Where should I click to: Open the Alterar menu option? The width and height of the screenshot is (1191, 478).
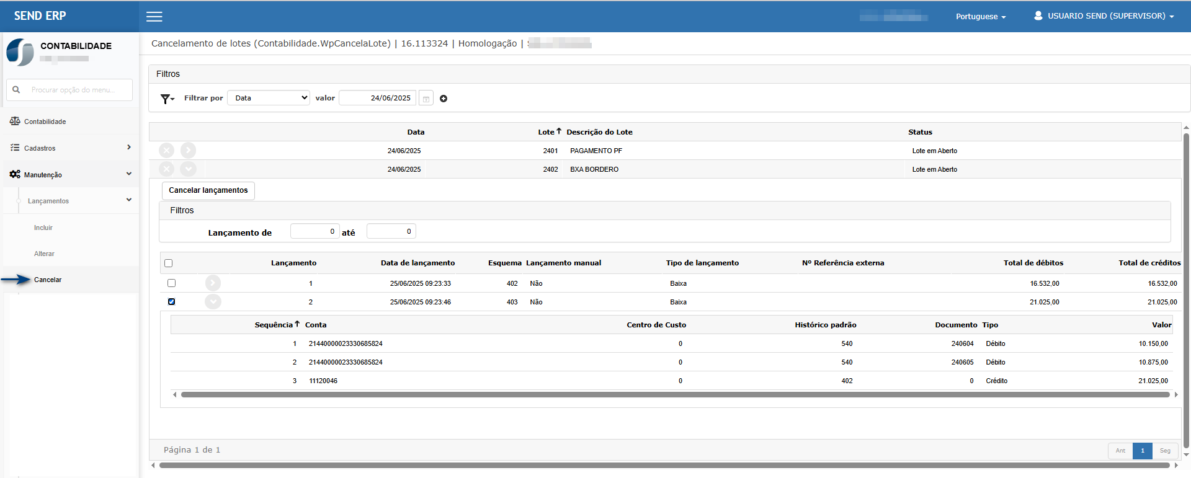tap(44, 254)
